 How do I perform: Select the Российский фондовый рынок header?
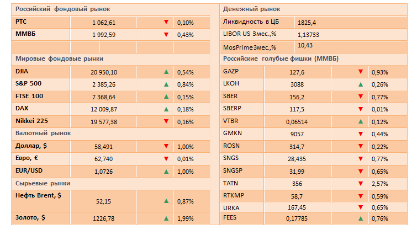tap(62, 9)
